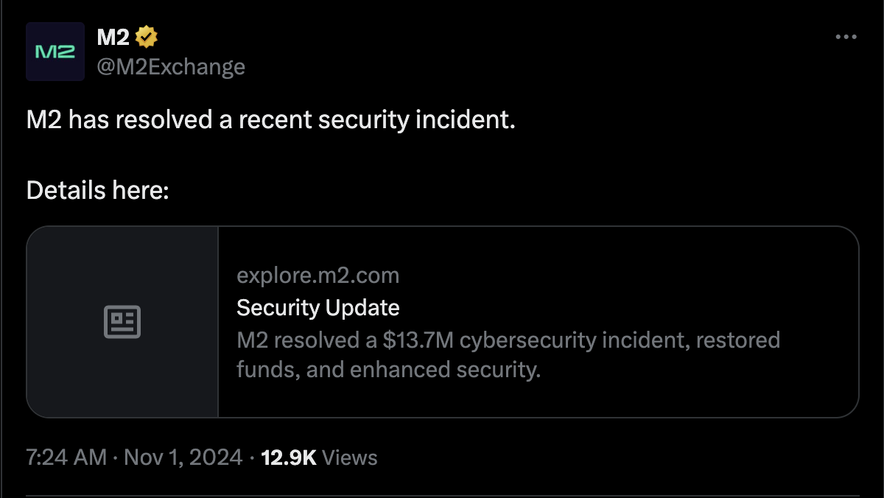
Task: Click the "Details here:" text line
Action: [98, 191]
